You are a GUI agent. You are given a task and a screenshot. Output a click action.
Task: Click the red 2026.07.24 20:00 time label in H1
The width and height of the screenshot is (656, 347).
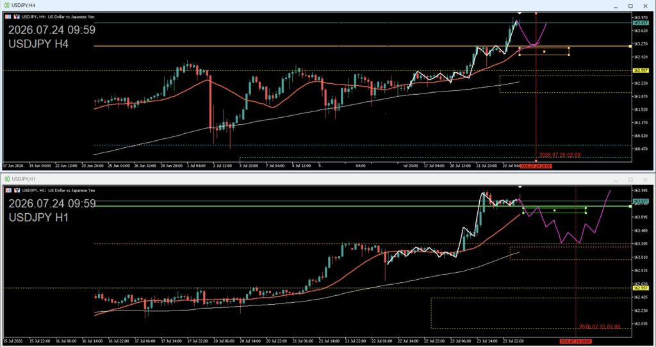pyautogui.click(x=576, y=342)
